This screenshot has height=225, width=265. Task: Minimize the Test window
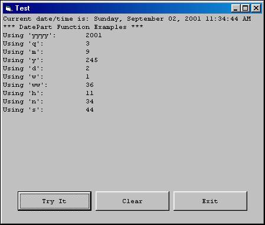click(235, 8)
